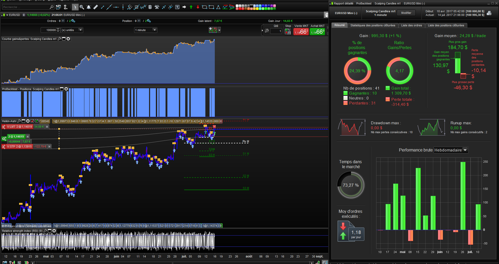Toggle the Stop order mode button
The width and height of the screenshot is (499, 264).
coord(288,32)
